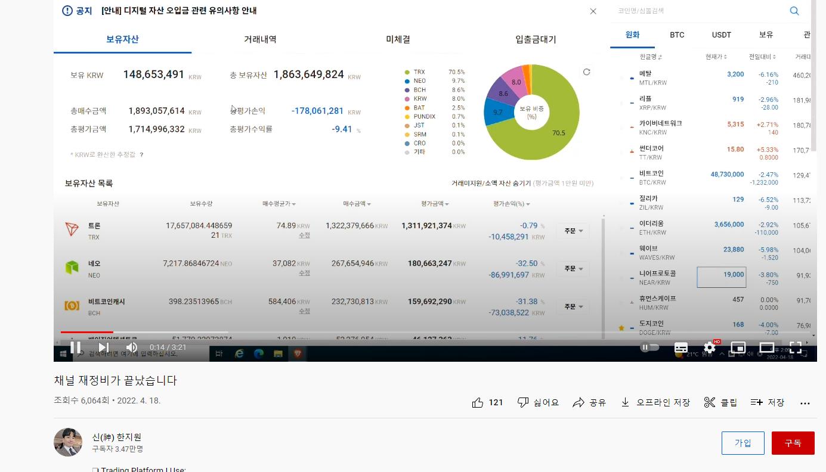Sort holdings by 매수금액
826x472 pixels.
[357, 204]
